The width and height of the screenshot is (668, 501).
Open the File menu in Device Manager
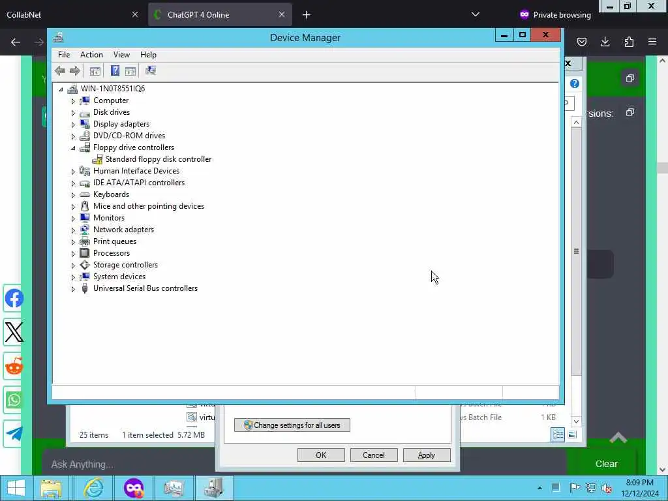point(64,55)
